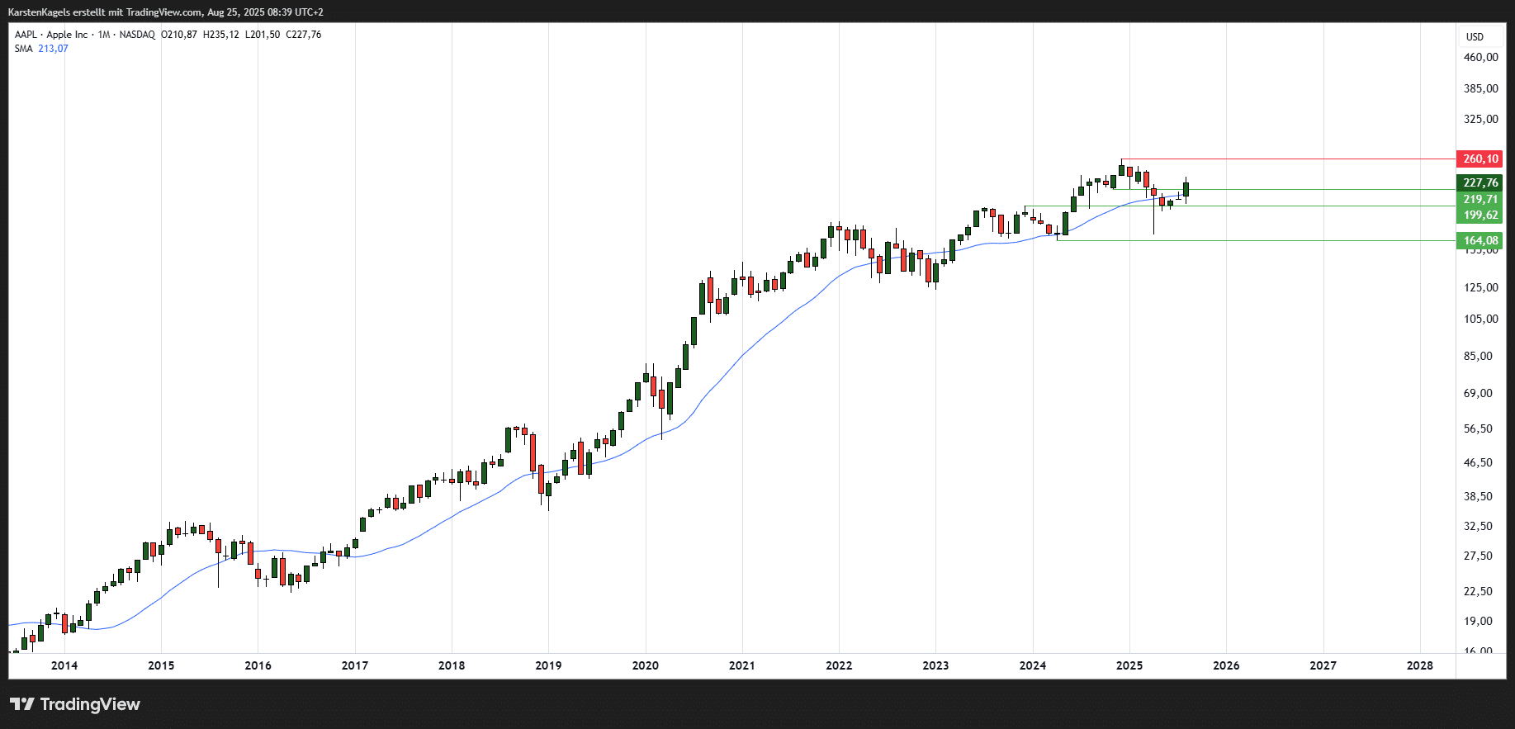Click the 2028 year label
Screen dimensions: 1515x729
tap(1419, 665)
